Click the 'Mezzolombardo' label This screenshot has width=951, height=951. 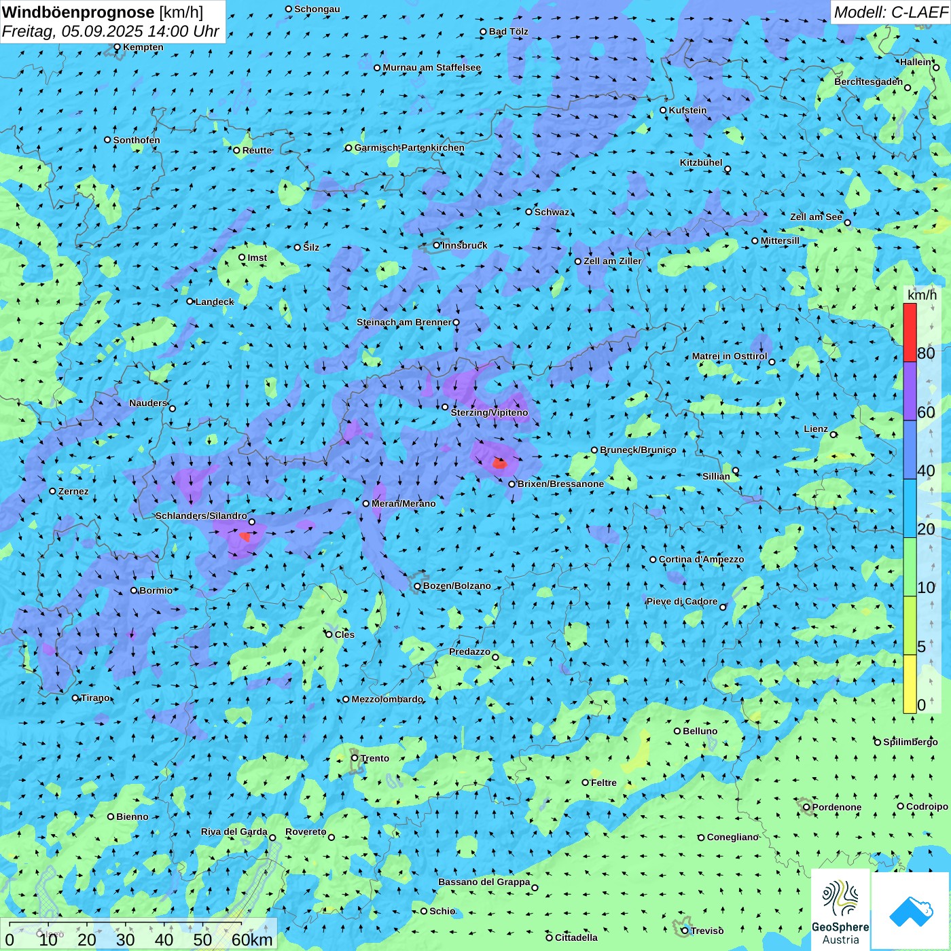tap(387, 699)
